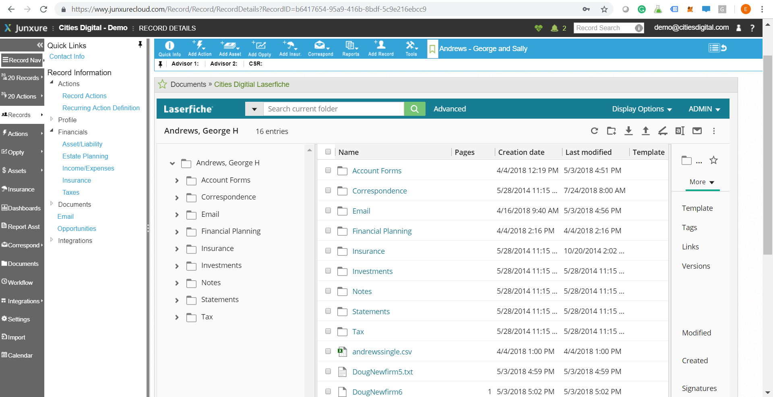Click the Laserfiche new folder icon
The image size is (773, 397).
click(x=612, y=131)
